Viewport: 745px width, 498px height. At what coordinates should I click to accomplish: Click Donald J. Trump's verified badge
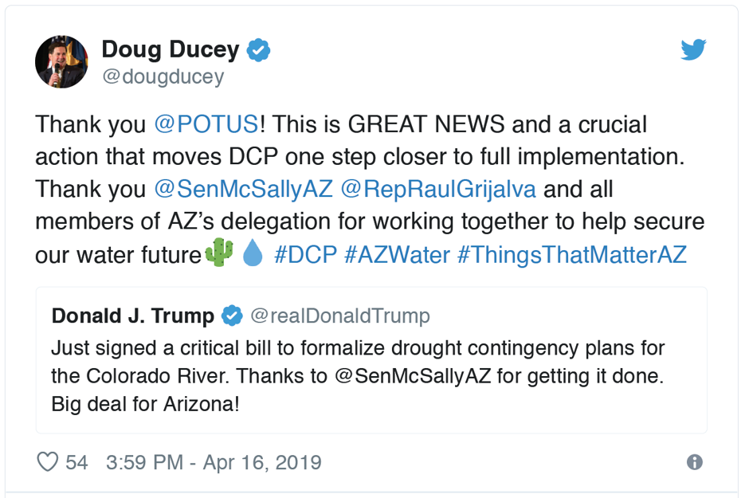(232, 316)
